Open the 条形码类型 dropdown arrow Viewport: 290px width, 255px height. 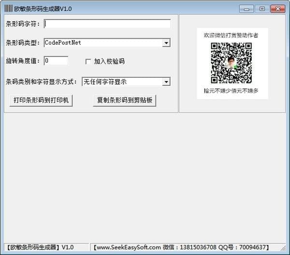(166, 43)
